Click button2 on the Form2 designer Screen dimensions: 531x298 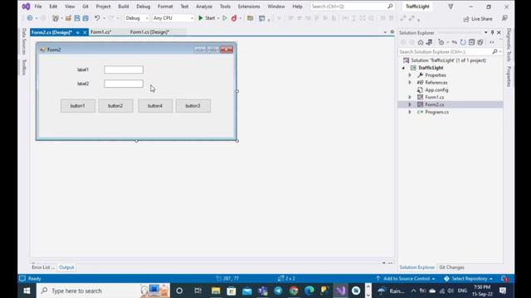coord(115,106)
